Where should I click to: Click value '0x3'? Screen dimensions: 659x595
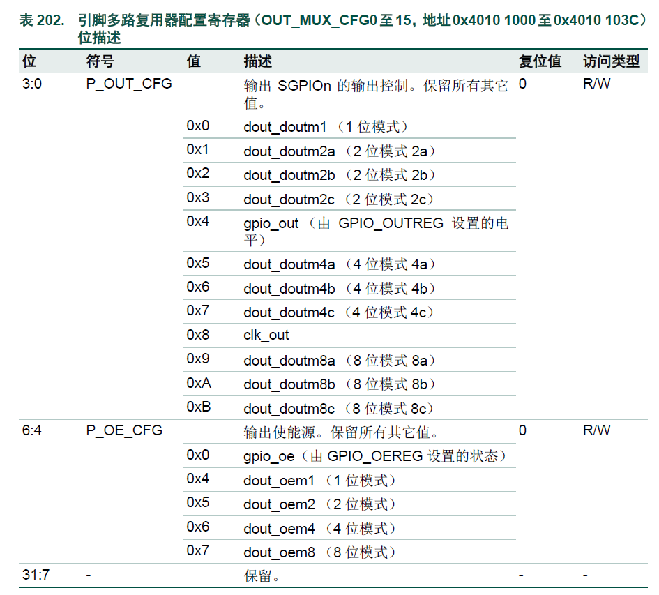[198, 197]
